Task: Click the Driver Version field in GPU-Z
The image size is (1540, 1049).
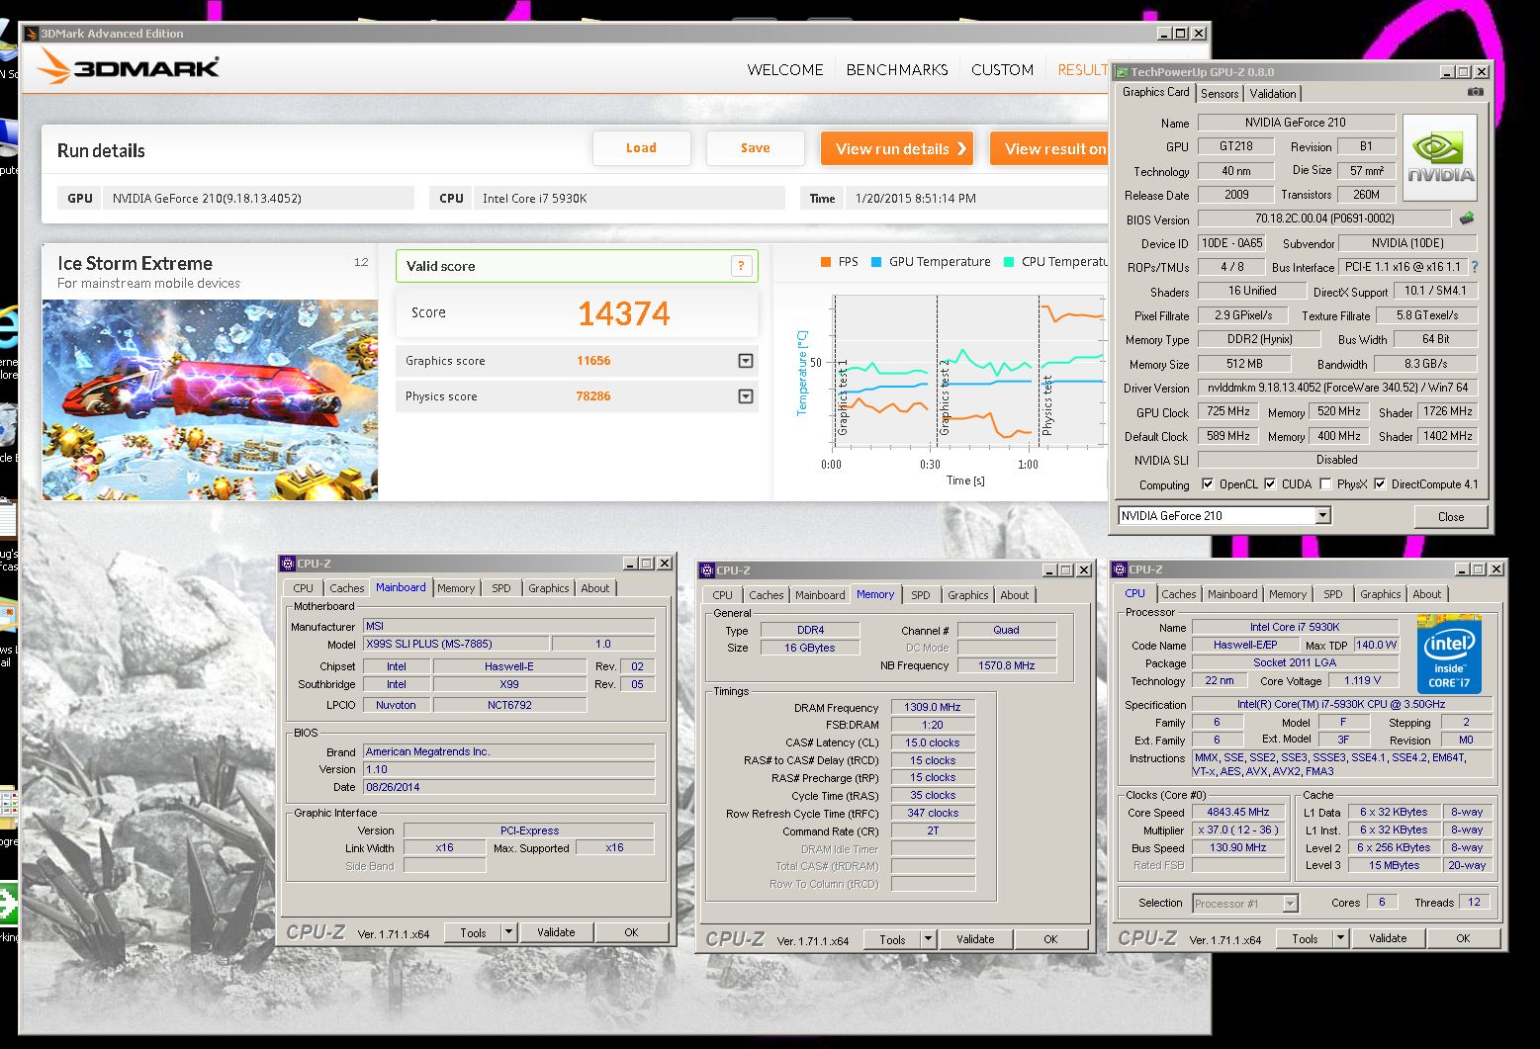Action: tap(1337, 388)
